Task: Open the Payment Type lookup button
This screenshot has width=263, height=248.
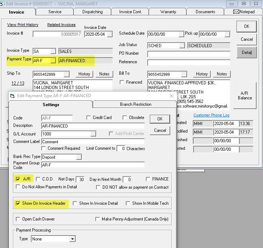Action: tap(53, 60)
